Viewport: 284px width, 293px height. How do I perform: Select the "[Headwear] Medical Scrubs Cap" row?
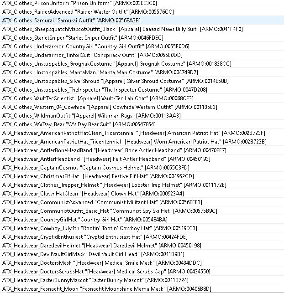(142, 271)
